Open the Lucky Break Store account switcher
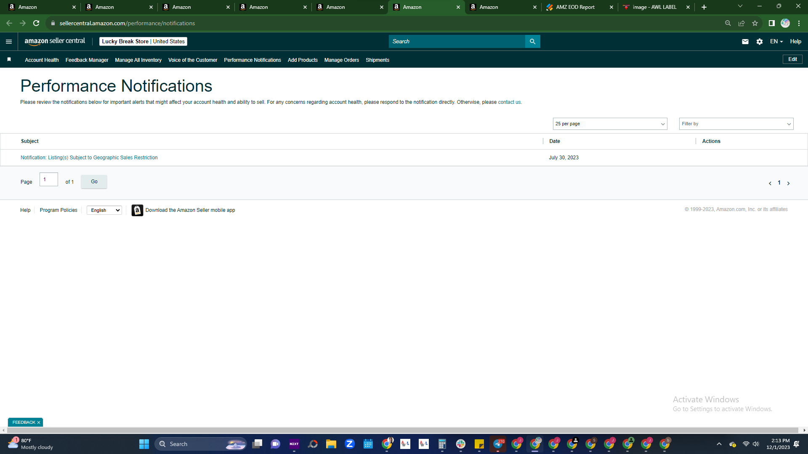808x454 pixels. (143, 42)
